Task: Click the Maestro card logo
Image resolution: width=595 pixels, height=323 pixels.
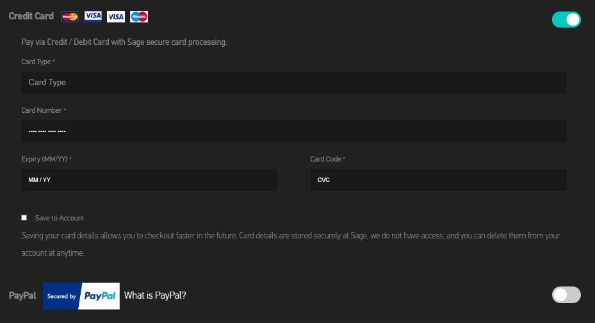Action: tap(139, 17)
